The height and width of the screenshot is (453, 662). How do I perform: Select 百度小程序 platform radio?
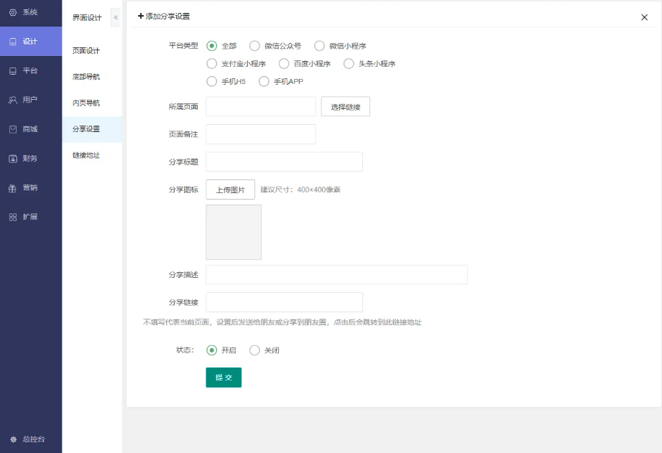(x=284, y=64)
